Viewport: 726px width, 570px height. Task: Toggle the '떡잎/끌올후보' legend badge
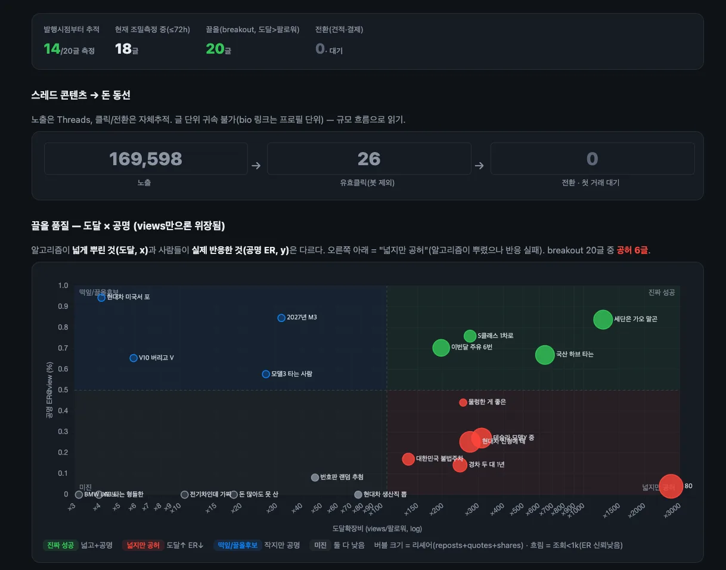click(x=238, y=545)
